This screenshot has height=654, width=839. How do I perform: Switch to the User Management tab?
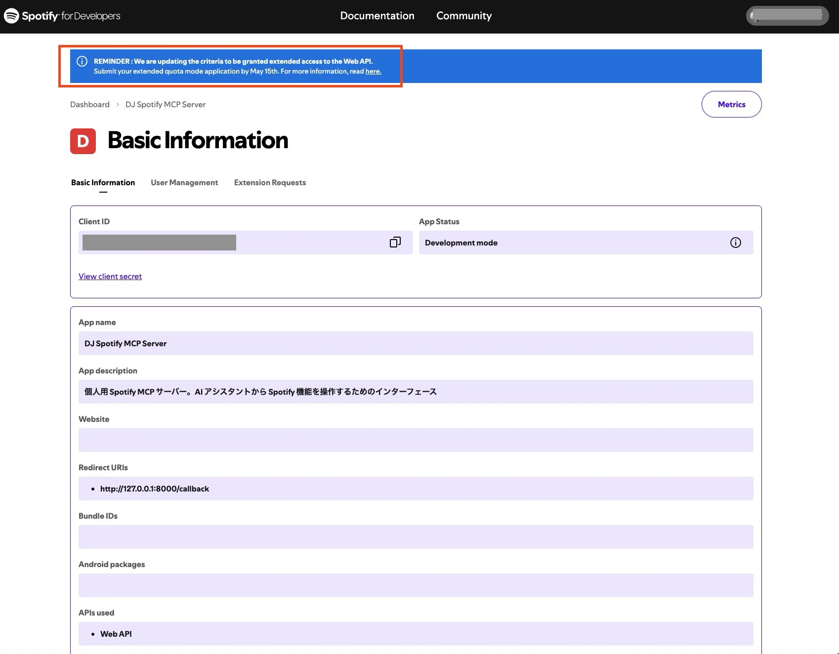[x=184, y=183]
